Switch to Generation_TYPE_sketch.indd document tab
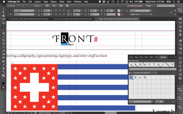This screenshot has width=183, height=114. [29, 19]
